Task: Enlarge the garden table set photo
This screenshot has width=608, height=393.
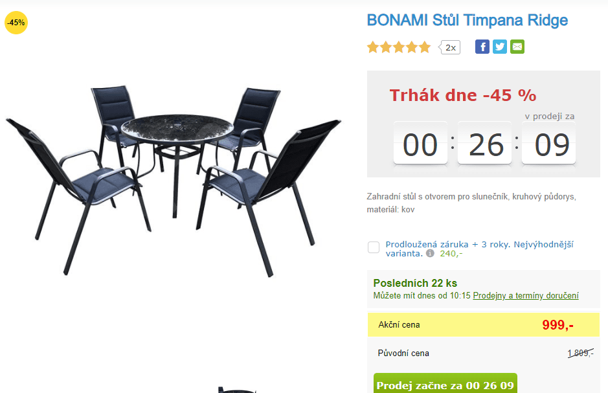Action: click(174, 180)
